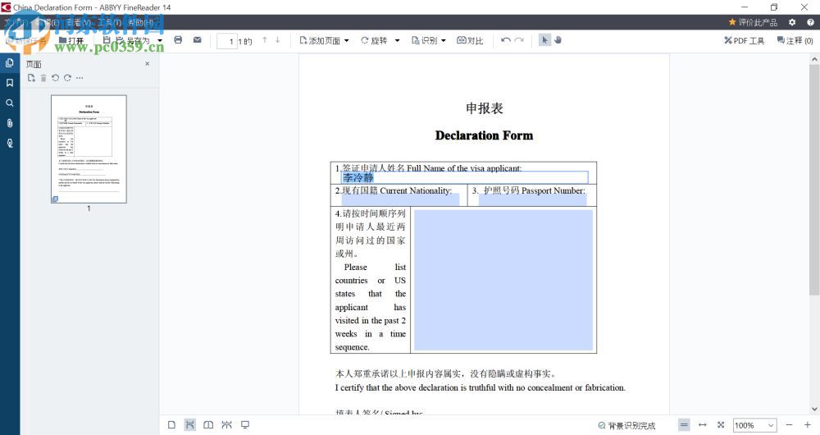The image size is (820, 435).
Task: Expand the 另存为 dropdown arrow
Action: pos(160,40)
